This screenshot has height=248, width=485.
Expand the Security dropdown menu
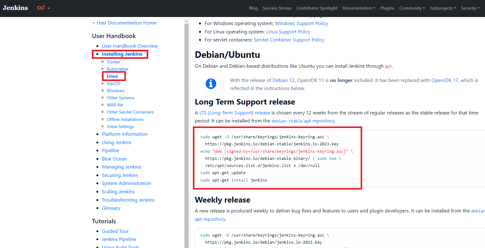tap(470, 8)
